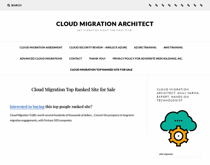Click the sixth link icon in top bar

pyautogui.click(x=182, y=5)
